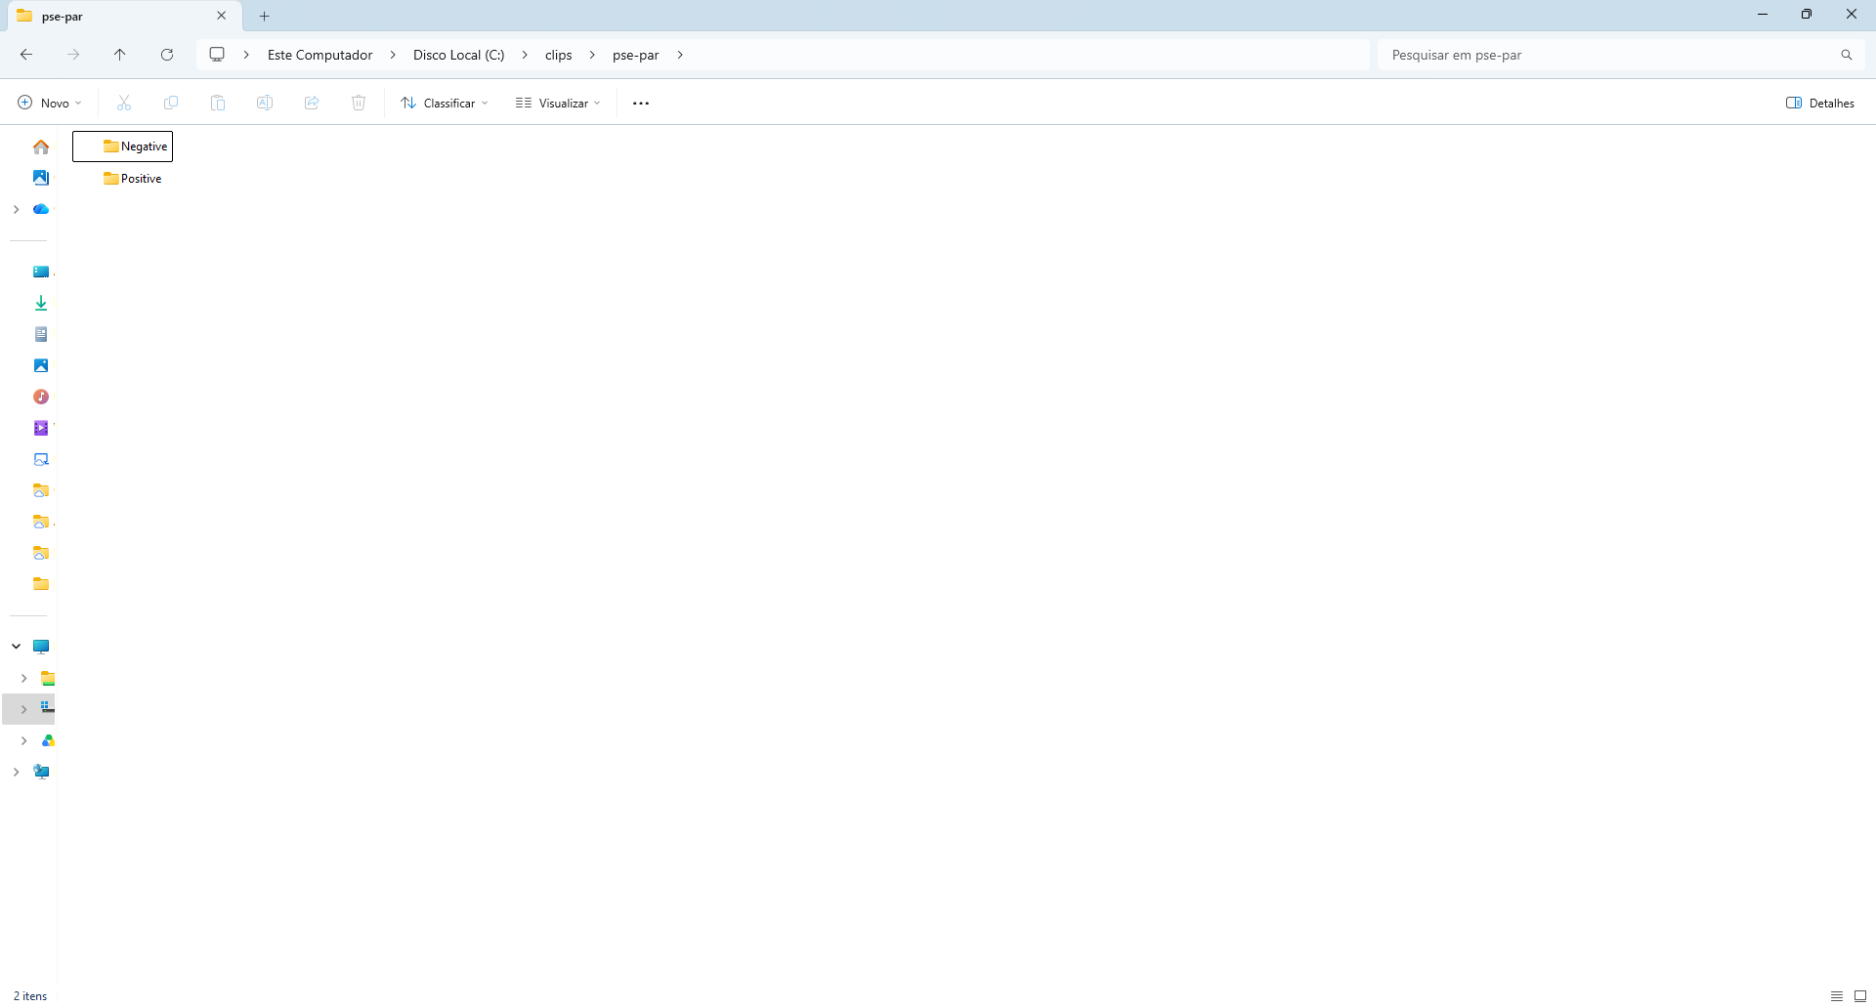This screenshot has width=1876, height=1008.
Task: Open the Gallery icon in the sidebar
Action: (x=41, y=178)
